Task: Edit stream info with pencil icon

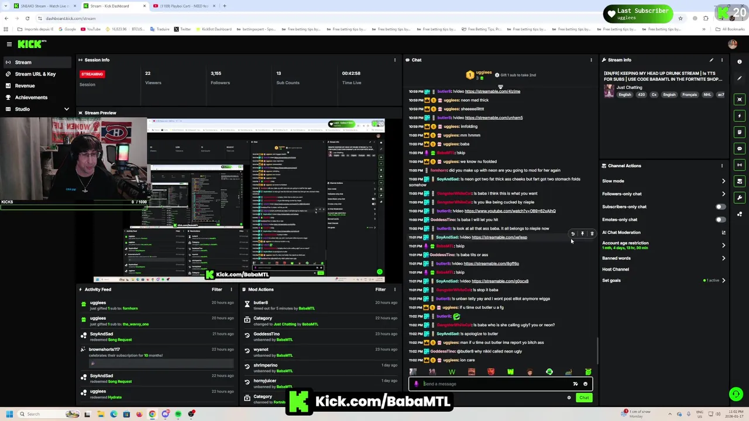Action: (x=712, y=60)
